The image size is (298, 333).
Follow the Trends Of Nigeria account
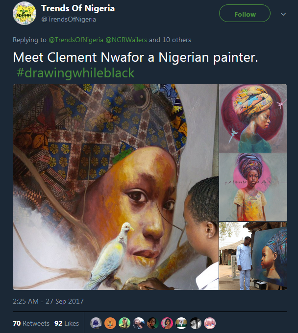245,14
